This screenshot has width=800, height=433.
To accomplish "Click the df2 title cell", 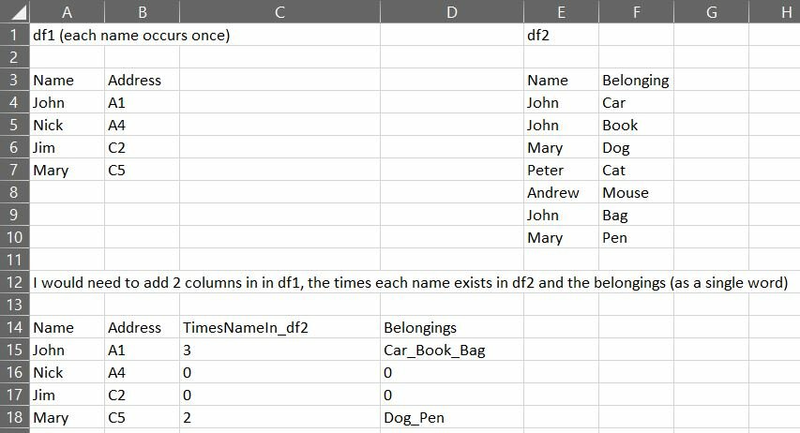I will 561,35.
